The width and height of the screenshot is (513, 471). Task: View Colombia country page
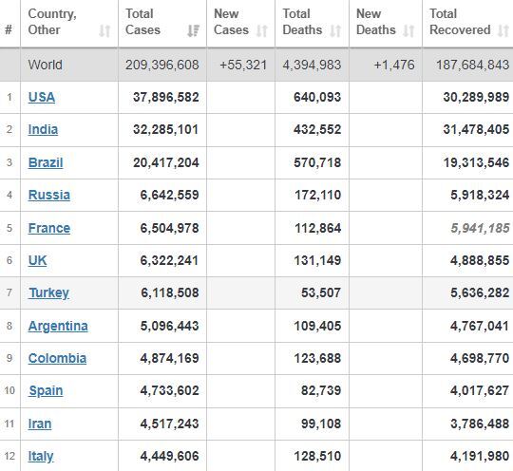57,358
